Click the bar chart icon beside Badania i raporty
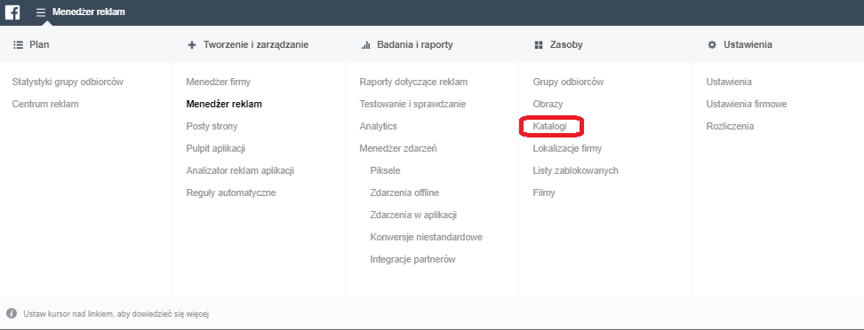 [365, 45]
